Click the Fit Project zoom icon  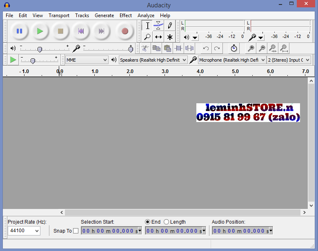coord(284,48)
